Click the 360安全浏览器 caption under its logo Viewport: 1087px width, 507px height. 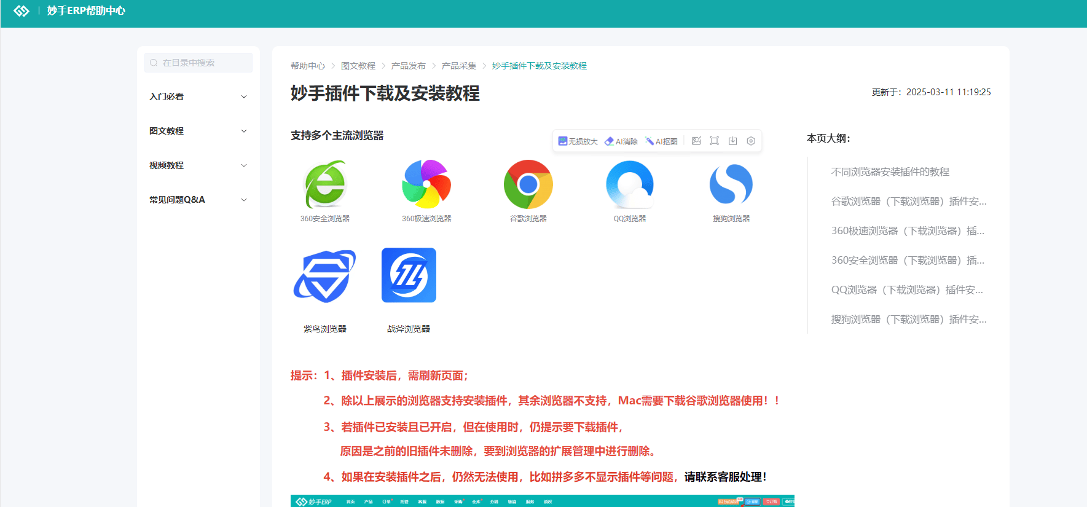(325, 219)
